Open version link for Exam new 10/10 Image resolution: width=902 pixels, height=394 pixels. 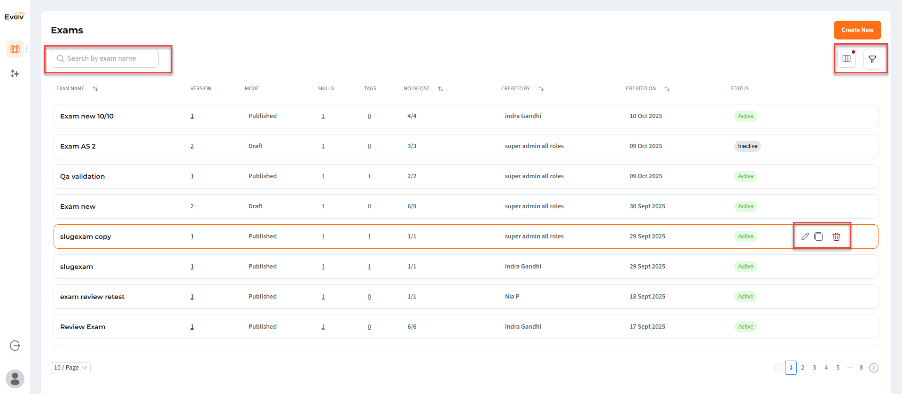[x=192, y=116]
